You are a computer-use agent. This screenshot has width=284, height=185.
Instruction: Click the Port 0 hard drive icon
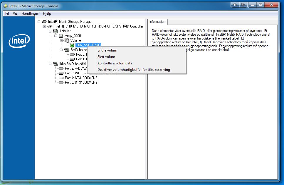point(72,54)
